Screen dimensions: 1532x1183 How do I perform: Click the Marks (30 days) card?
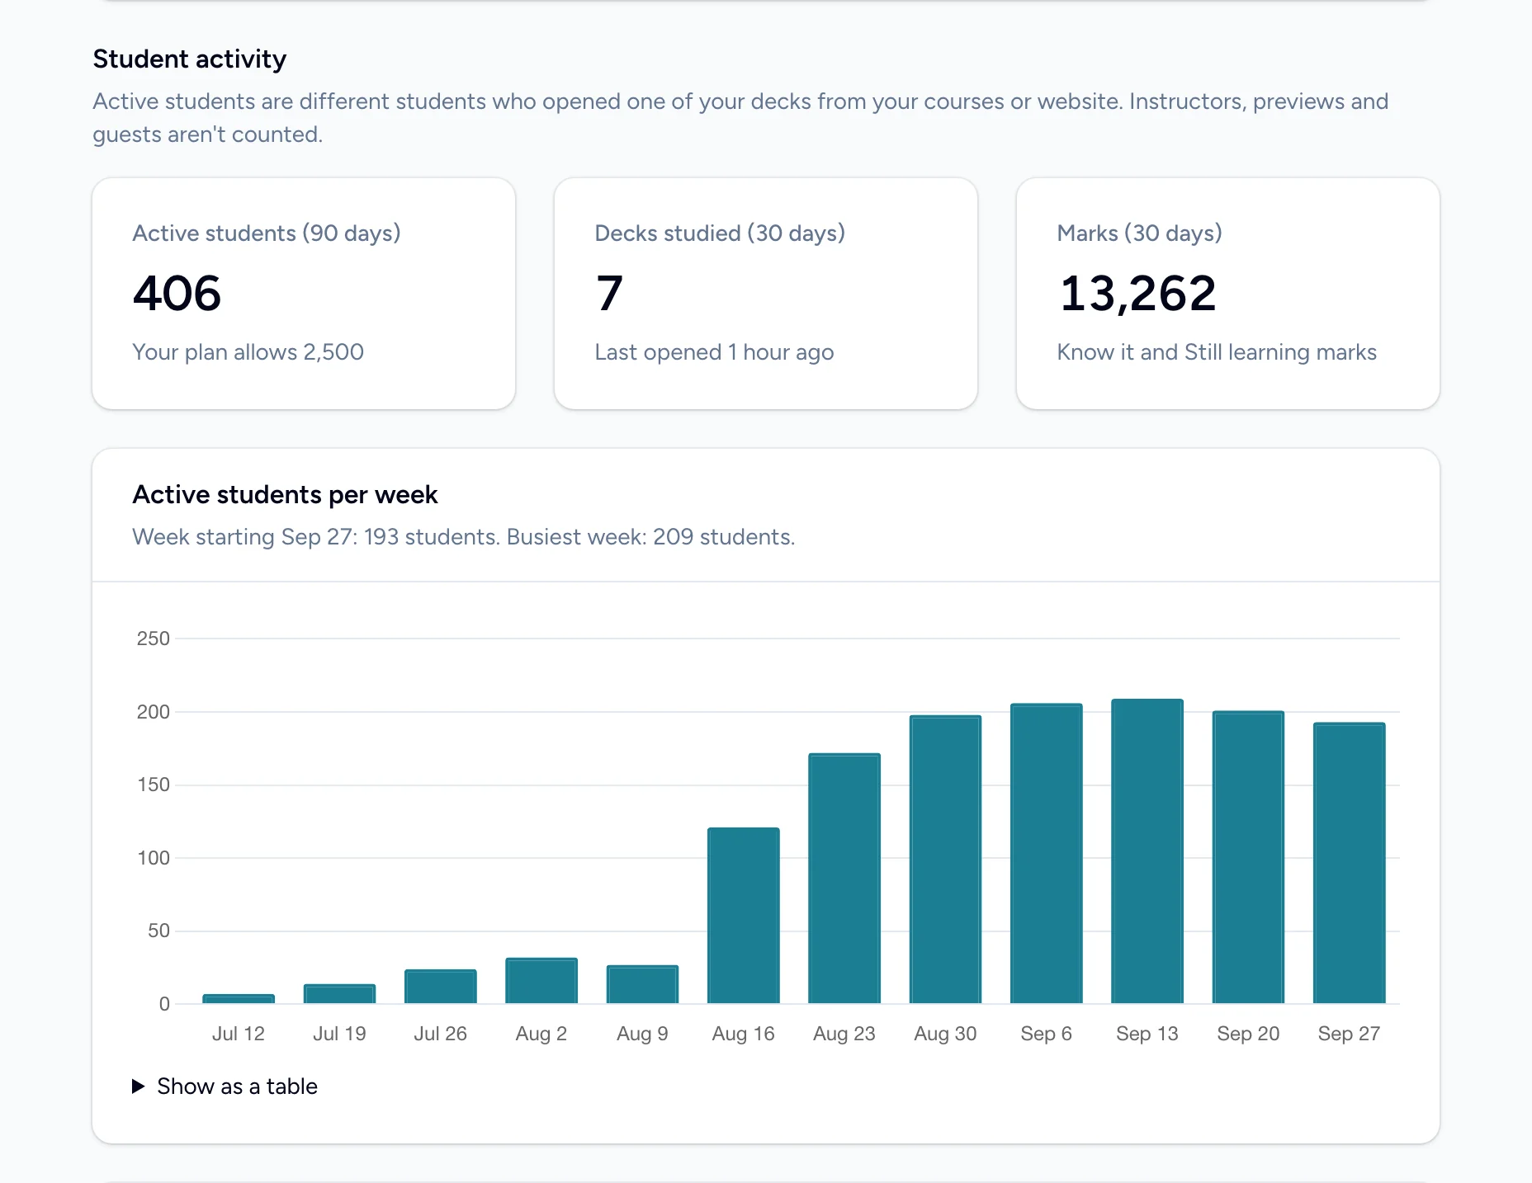(1228, 294)
